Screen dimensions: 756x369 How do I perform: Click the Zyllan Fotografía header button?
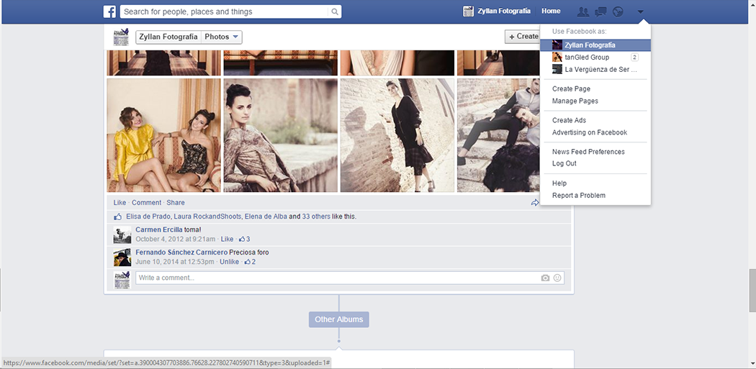tap(168, 37)
